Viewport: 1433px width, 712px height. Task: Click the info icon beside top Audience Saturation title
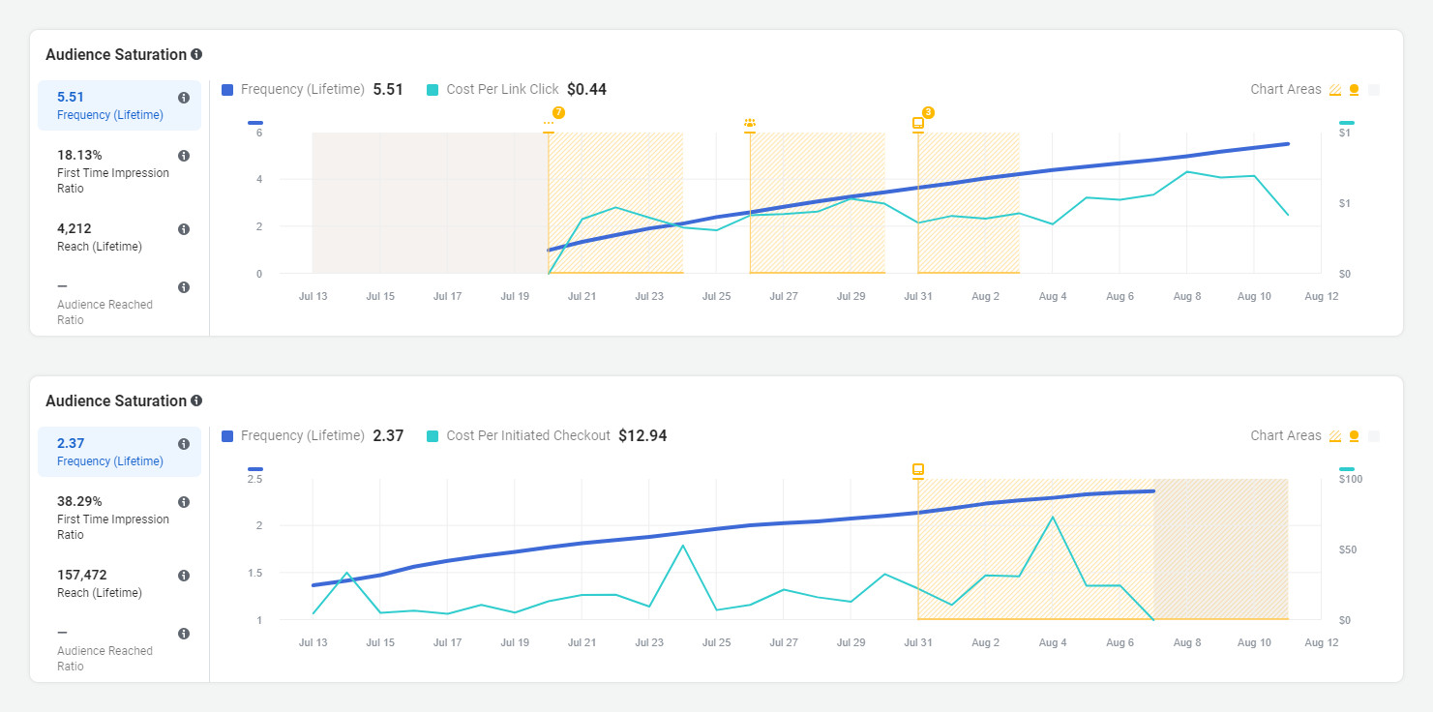196,55
